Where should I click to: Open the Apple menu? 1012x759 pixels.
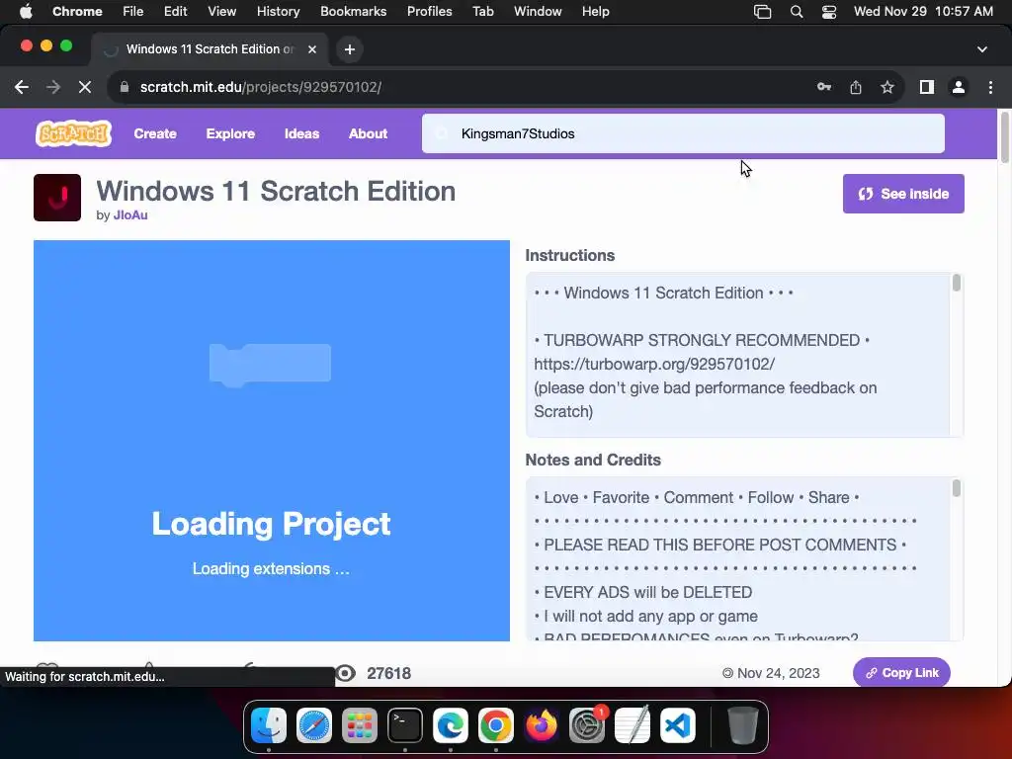(x=26, y=12)
